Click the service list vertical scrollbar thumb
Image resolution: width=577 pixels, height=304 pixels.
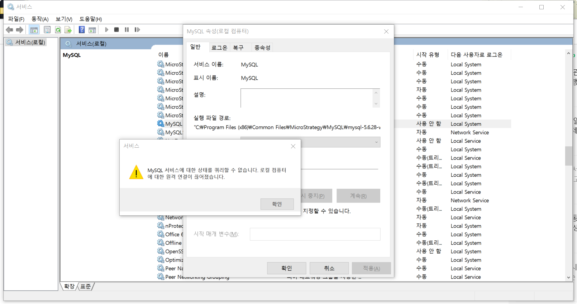[x=568, y=156]
